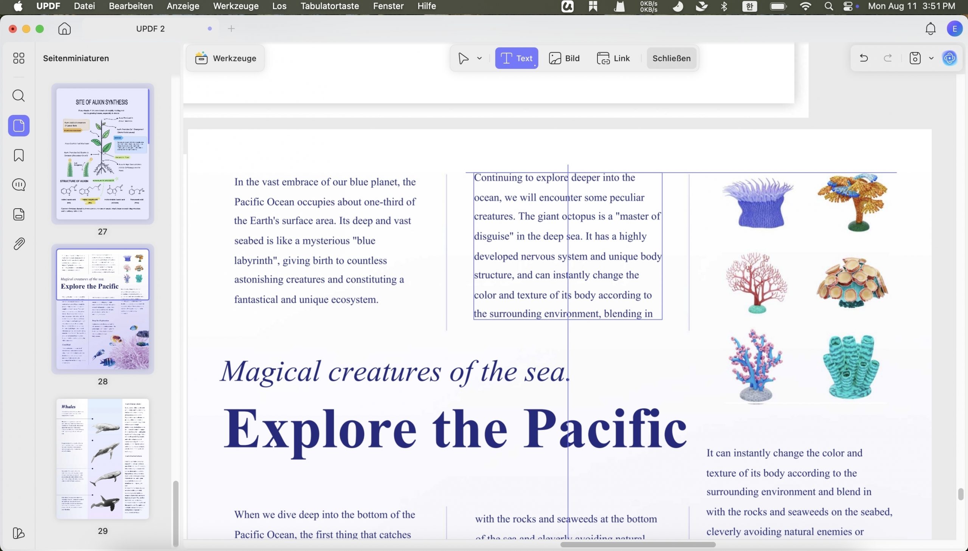The width and height of the screenshot is (968, 551).
Task: Click the bottom sidebar signature icon
Action: point(19,533)
